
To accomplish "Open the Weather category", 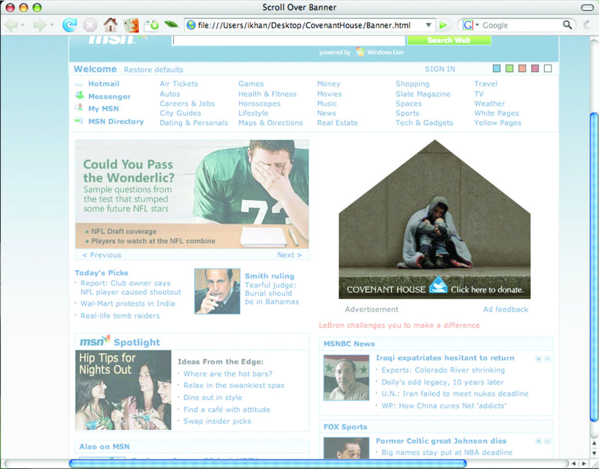I will click(490, 104).
